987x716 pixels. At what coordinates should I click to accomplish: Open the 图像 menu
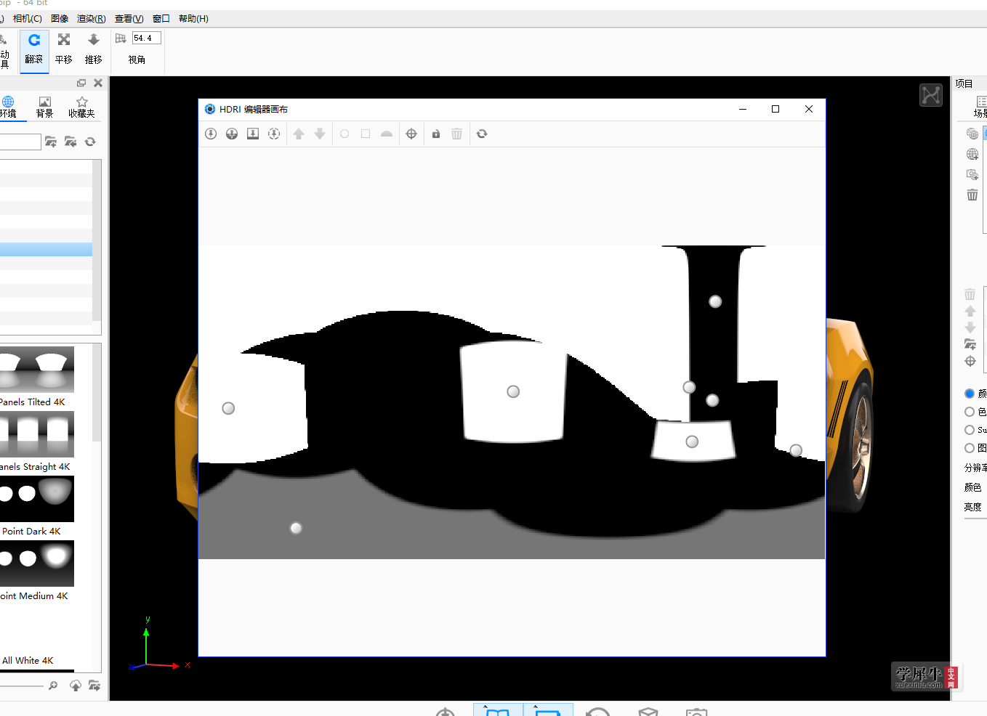point(60,19)
